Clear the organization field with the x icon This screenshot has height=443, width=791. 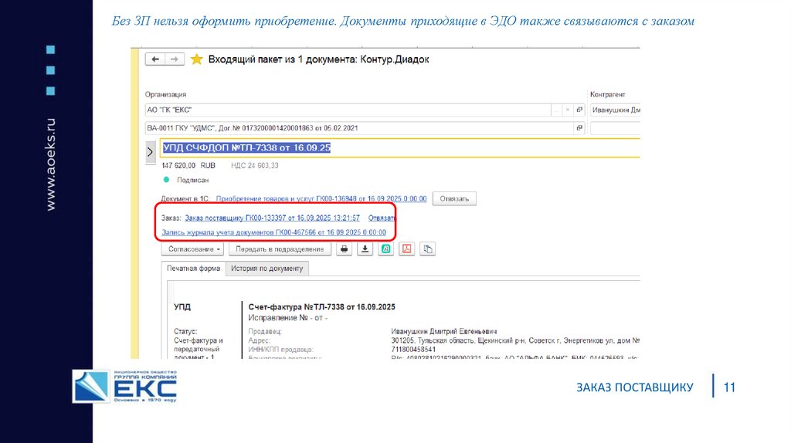click(x=568, y=110)
